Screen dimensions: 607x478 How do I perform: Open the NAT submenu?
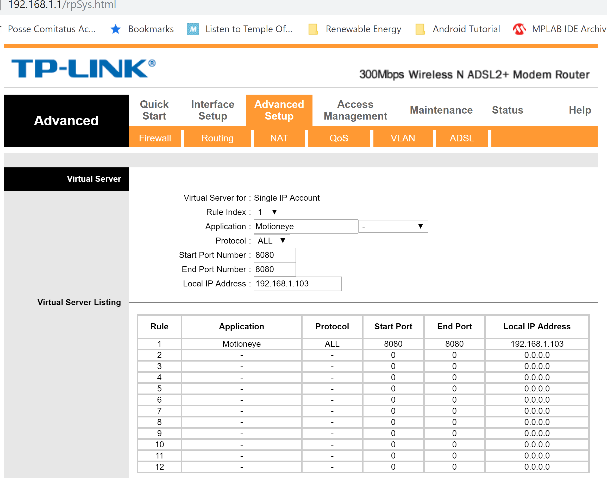pyautogui.click(x=279, y=138)
